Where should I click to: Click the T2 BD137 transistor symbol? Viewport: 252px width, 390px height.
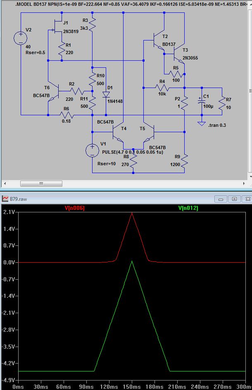[159, 40]
